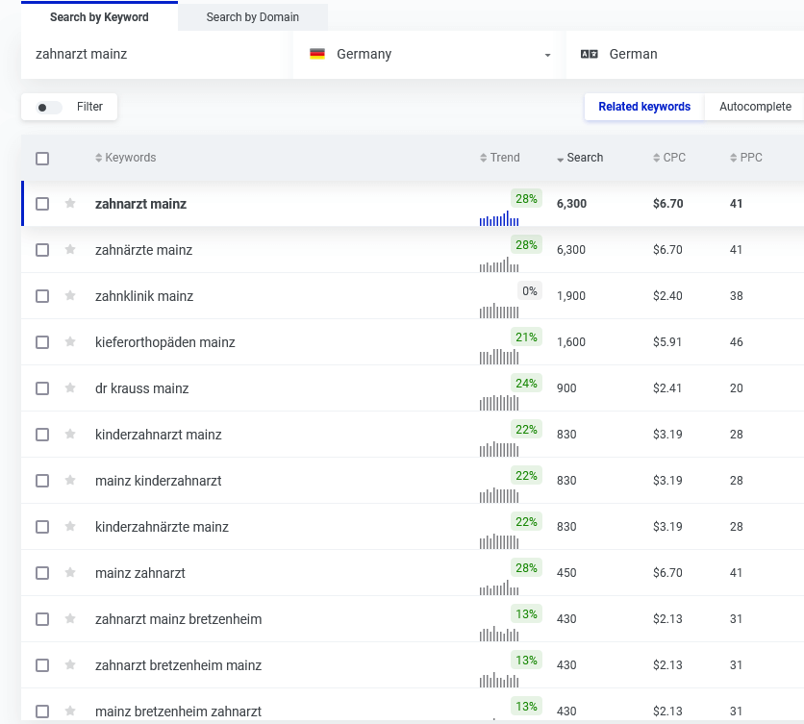The width and height of the screenshot is (804, 724).
Task: View trend bars for 'zahnarzt mainz bretzenheim'
Action: (499, 634)
